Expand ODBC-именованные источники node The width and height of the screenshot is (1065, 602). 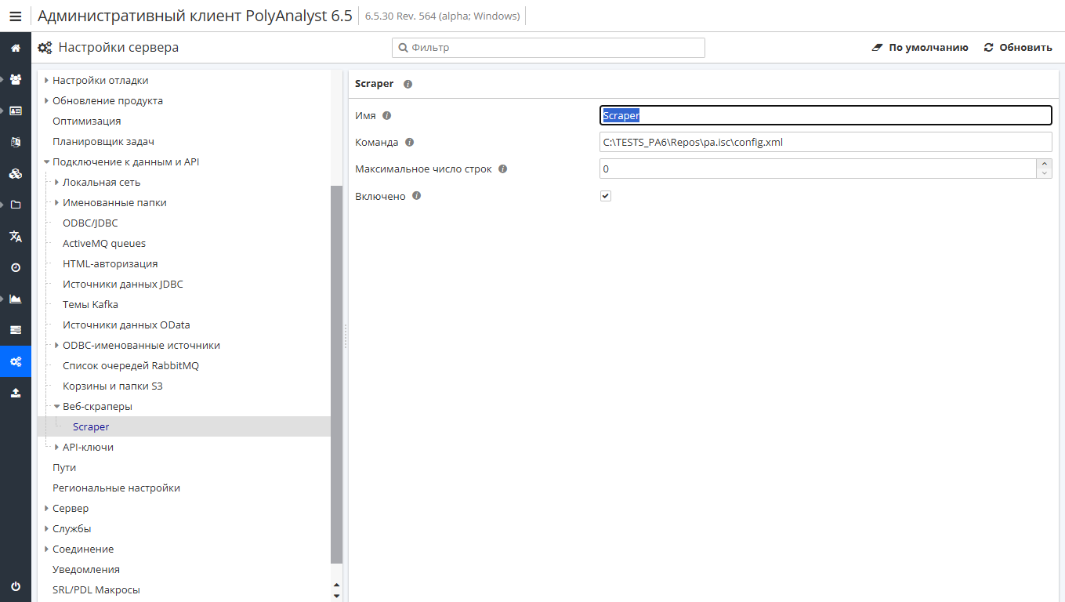57,345
